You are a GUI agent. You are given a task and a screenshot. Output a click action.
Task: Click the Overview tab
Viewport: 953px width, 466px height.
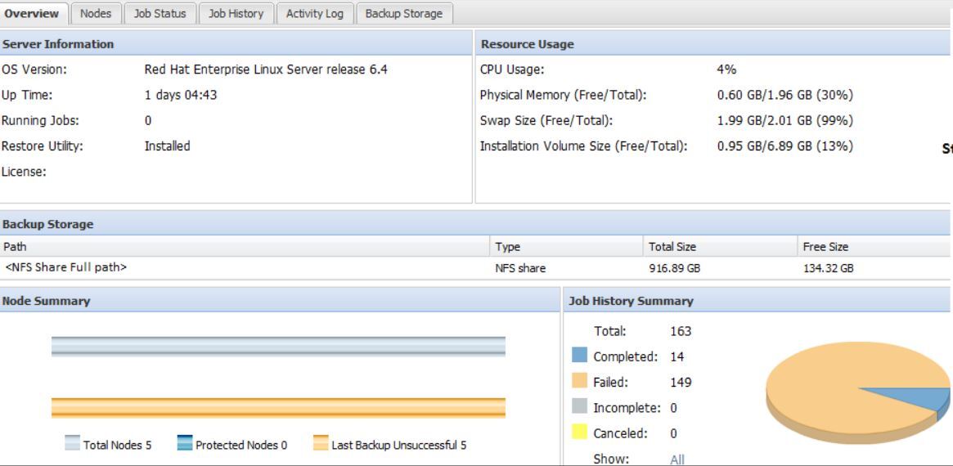[33, 13]
